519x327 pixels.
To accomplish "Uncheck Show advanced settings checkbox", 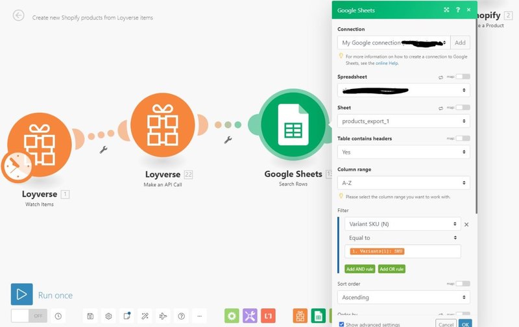I will coord(342,324).
